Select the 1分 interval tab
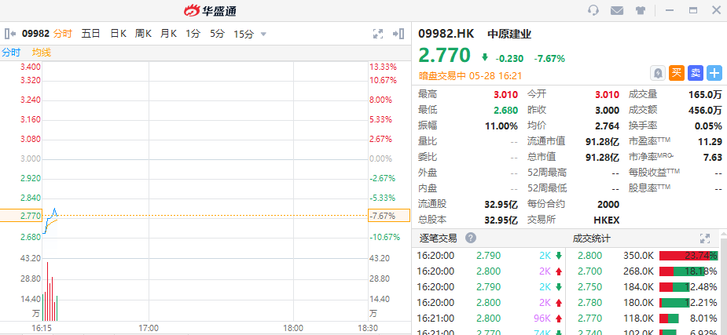This screenshot has height=335, width=727. pos(193,33)
